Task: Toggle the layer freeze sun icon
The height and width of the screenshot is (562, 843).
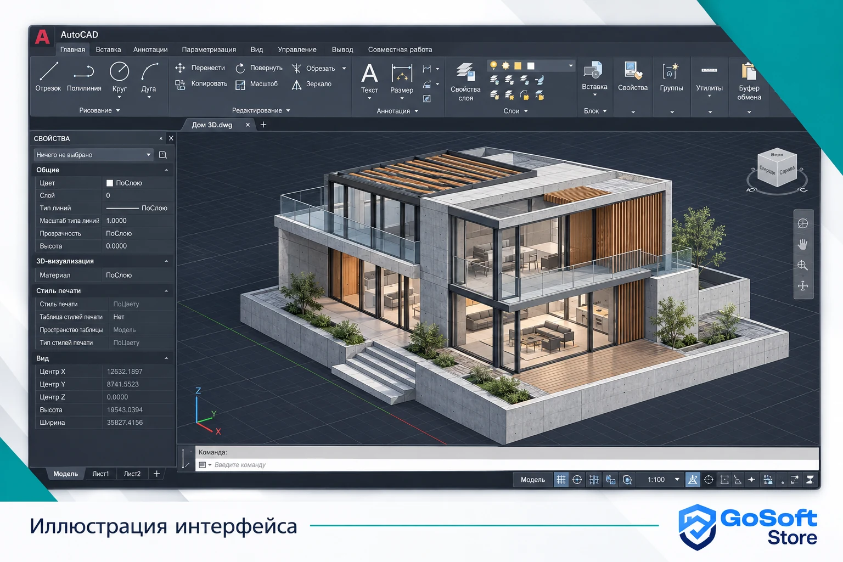Action: pos(505,65)
